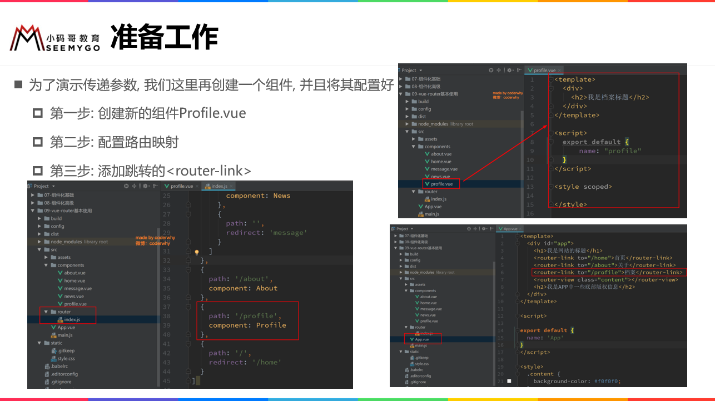Click redirect: '/home' code on line 43
The image size is (715, 401).
click(245, 362)
